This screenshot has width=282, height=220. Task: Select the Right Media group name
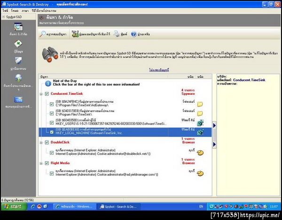coord(60,163)
